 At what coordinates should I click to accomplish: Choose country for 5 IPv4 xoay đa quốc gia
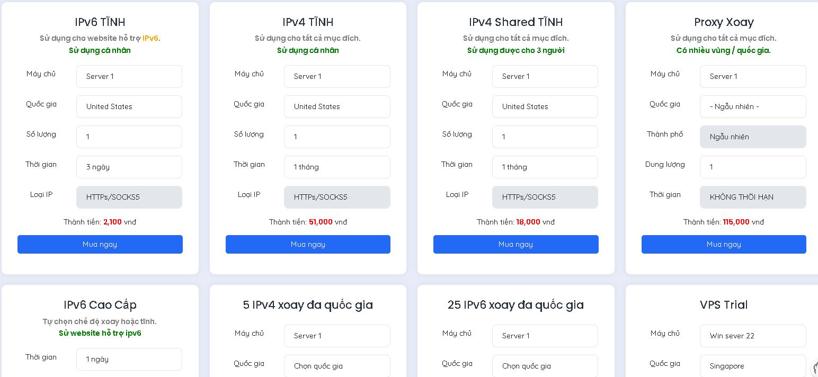click(337, 366)
